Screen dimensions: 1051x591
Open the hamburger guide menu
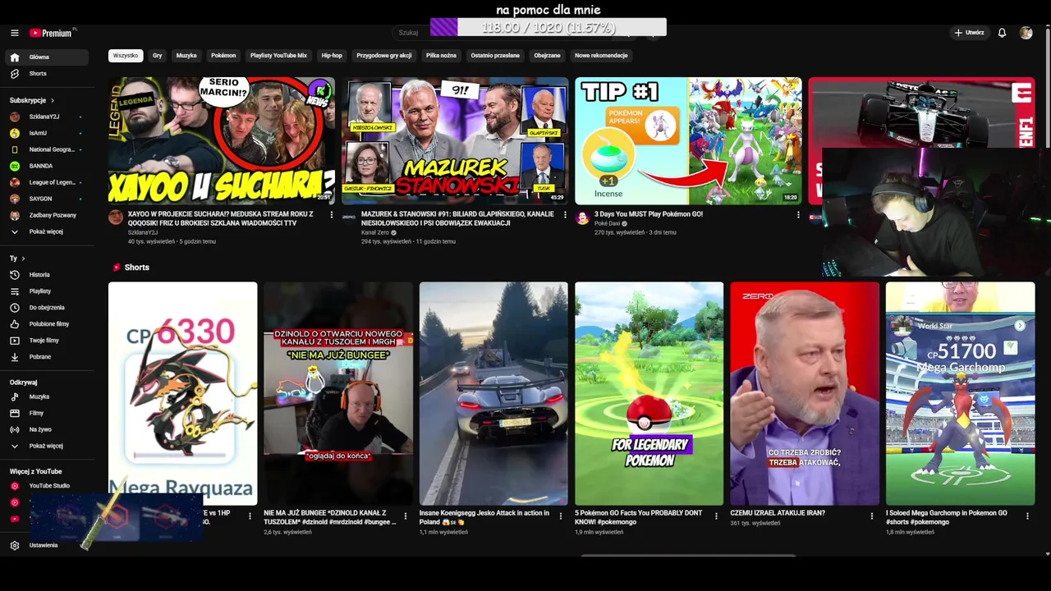pos(15,33)
